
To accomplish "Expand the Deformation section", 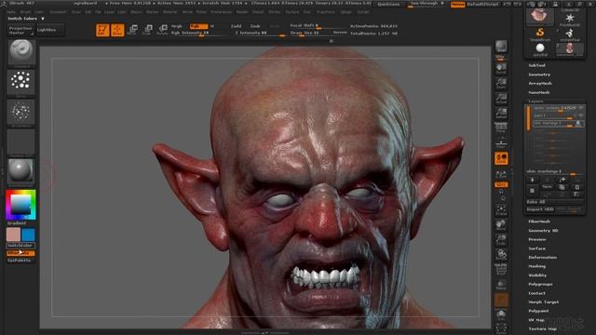I will [x=542, y=258].
